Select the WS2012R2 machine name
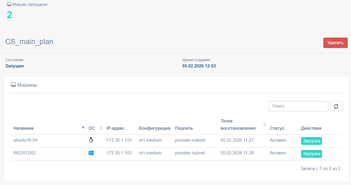This screenshot has width=351, height=185. coord(24,153)
